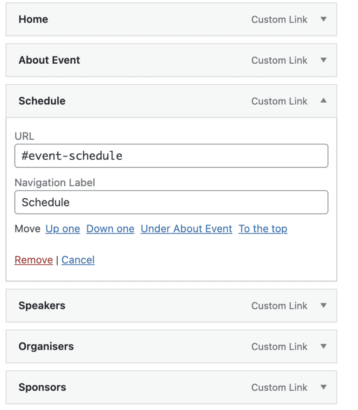The image size is (358, 410).
Task: Click the Schedule menu item header
Action: coord(128,101)
